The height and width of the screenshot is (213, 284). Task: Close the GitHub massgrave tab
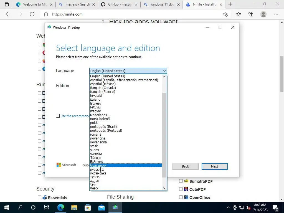136,4
